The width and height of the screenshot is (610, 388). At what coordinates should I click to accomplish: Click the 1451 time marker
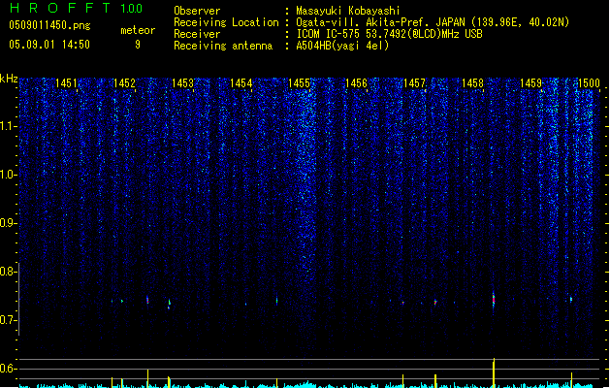click(x=66, y=82)
